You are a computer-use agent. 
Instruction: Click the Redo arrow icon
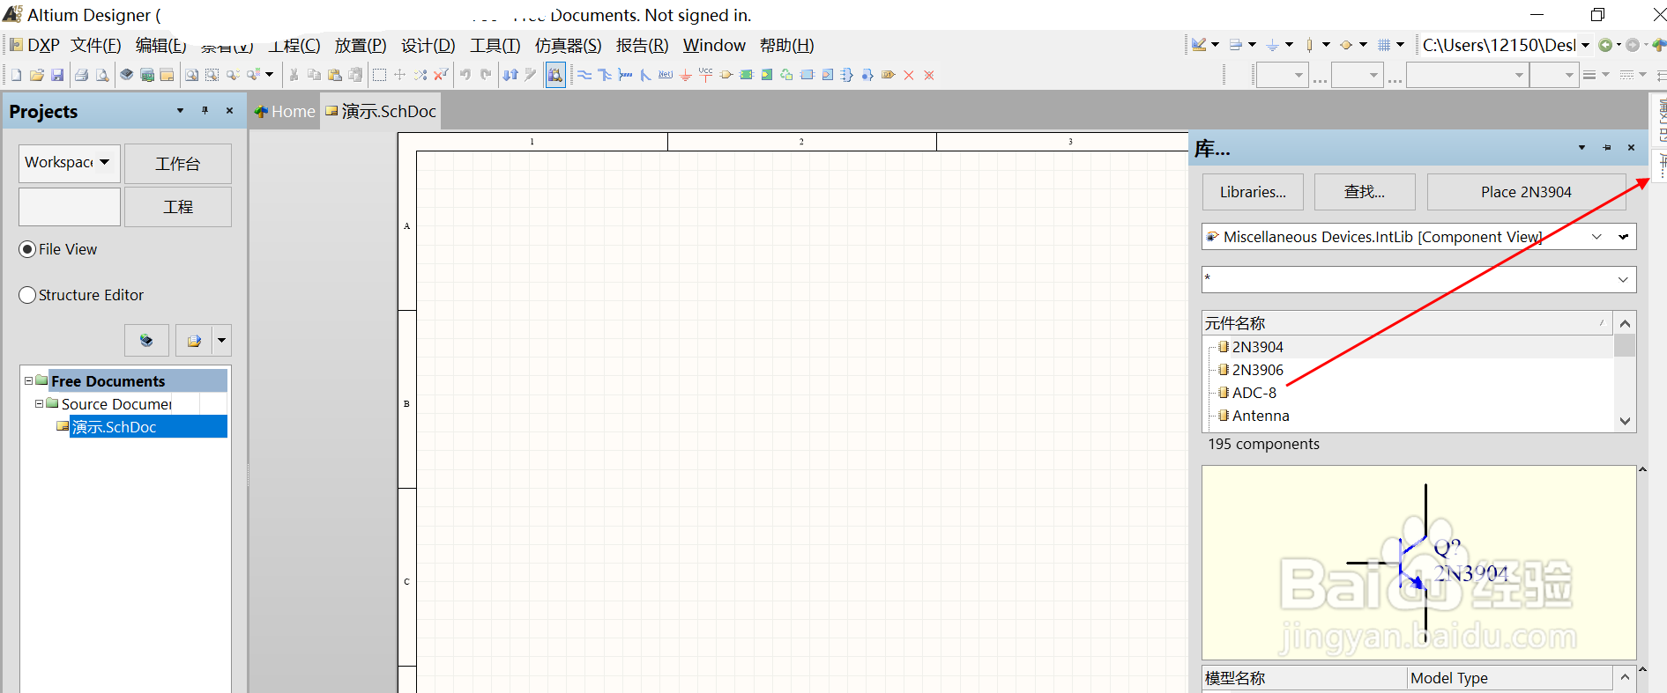click(x=485, y=75)
